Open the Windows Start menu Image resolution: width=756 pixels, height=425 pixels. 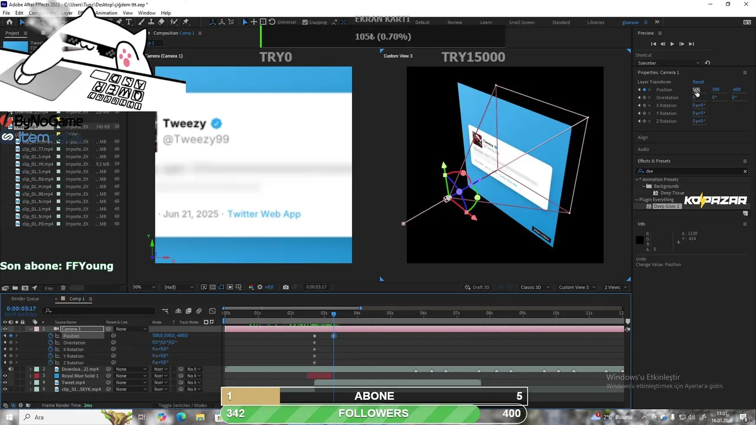tap(9, 417)
